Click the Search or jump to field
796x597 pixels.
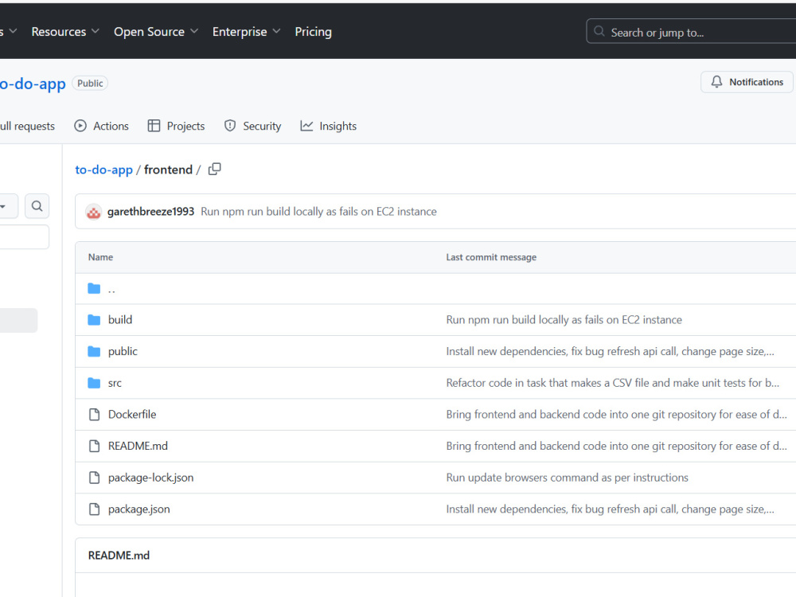tap(692, 32)
